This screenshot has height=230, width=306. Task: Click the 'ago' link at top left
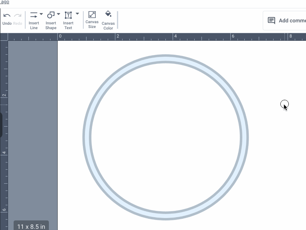point(4,2)
